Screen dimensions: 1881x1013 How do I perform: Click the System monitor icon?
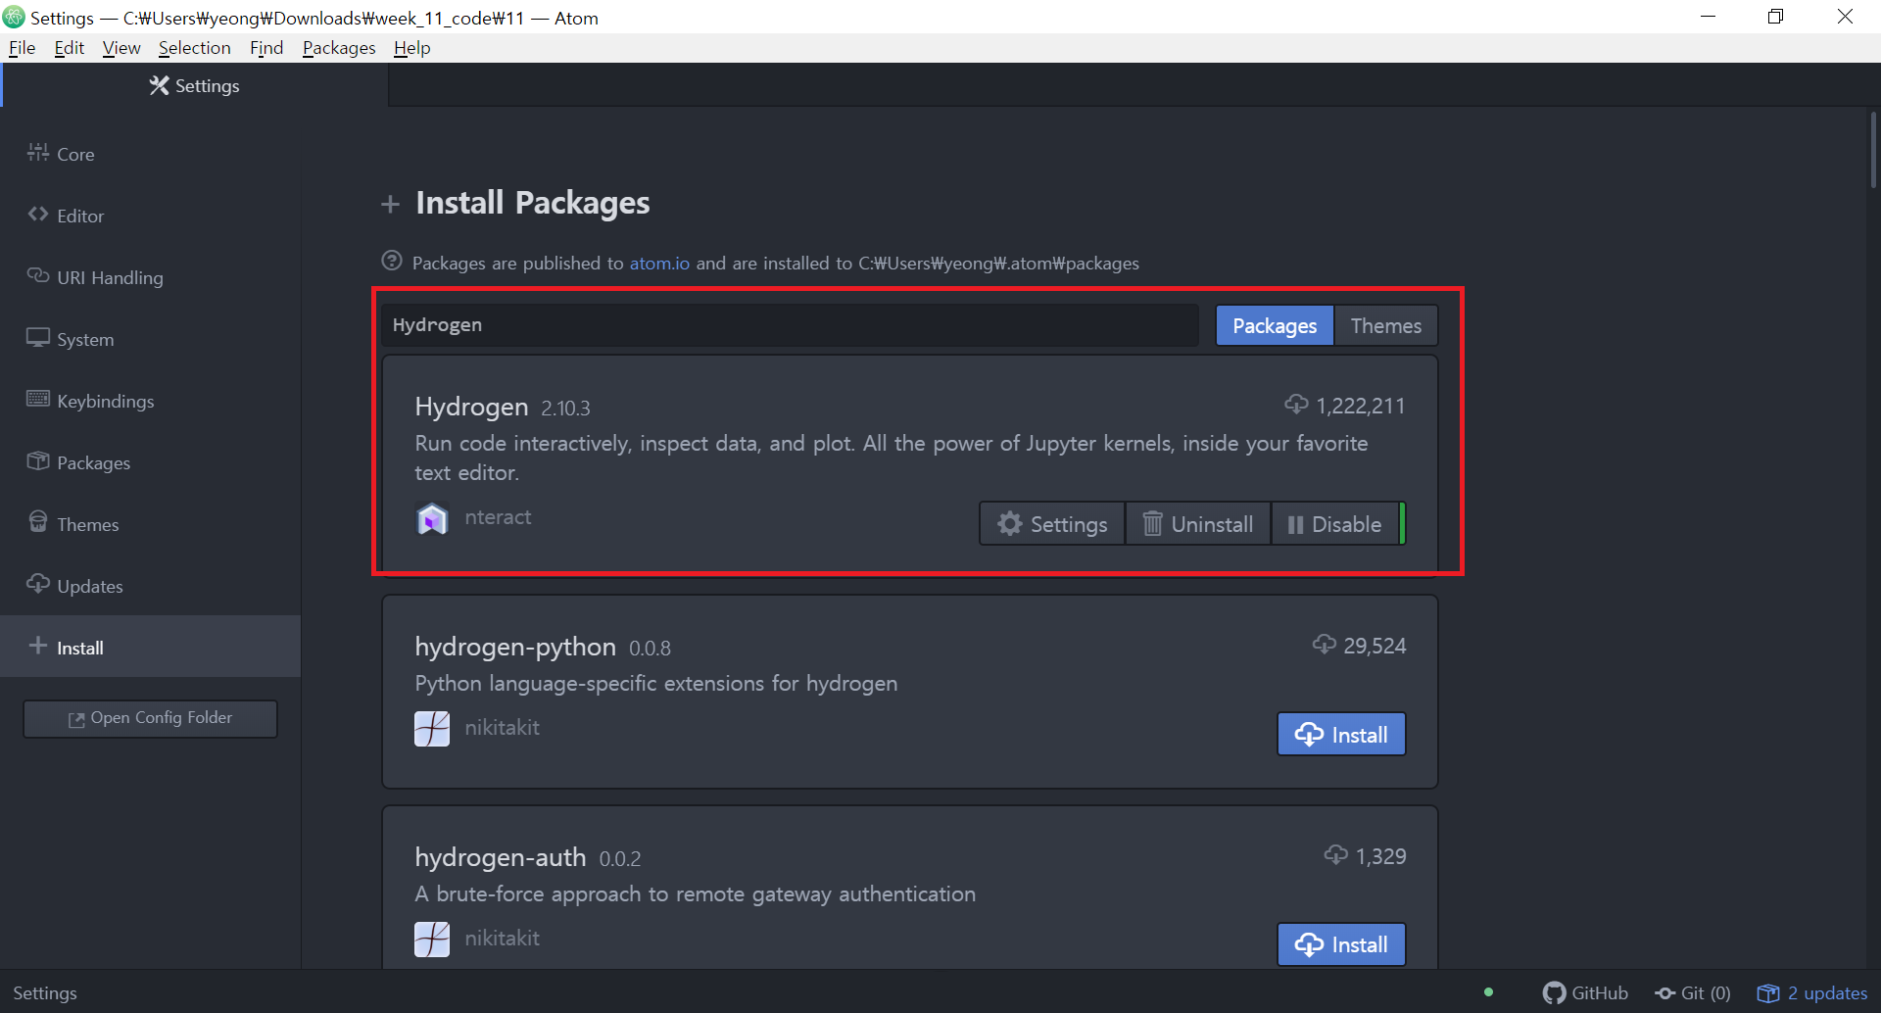click(x=38, y=337)
